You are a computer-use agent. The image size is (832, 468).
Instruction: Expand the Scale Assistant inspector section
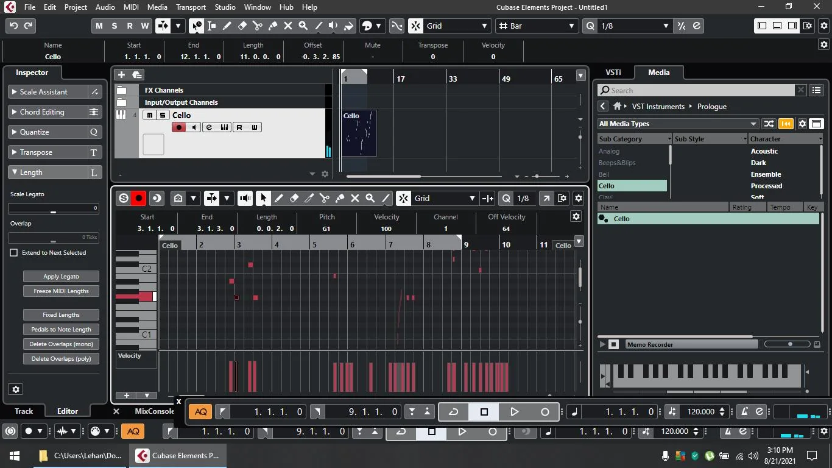[x=47, y=92]
